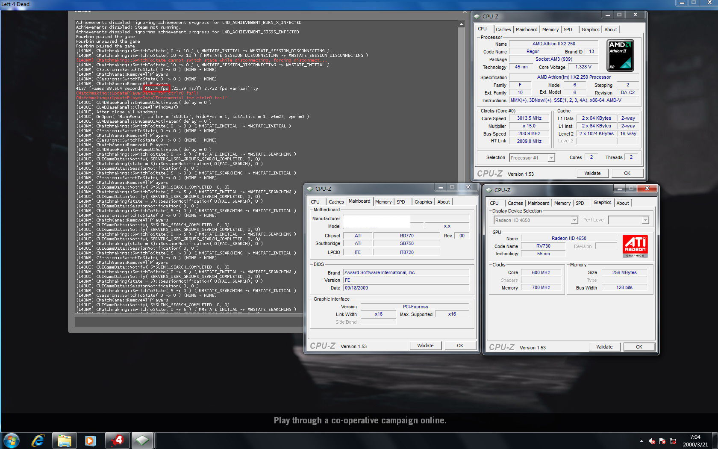Click Validate in the Mainboard CPU-Z window

click(x=425, y=346)
